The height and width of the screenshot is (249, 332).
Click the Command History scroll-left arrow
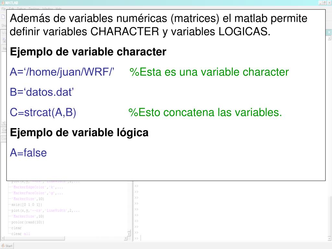tap(3, 238)
